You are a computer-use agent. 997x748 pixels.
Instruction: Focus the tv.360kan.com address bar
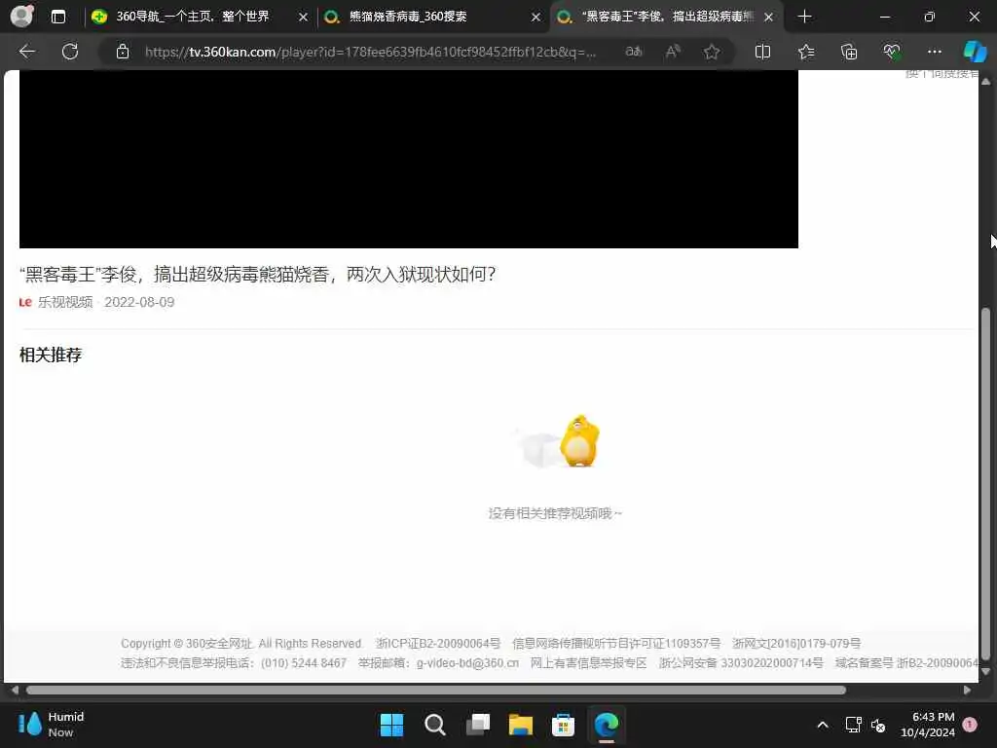(x=371, y=53)
